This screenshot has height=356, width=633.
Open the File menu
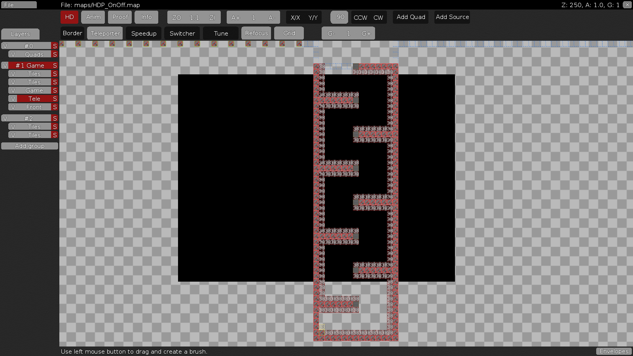point(19,5)
